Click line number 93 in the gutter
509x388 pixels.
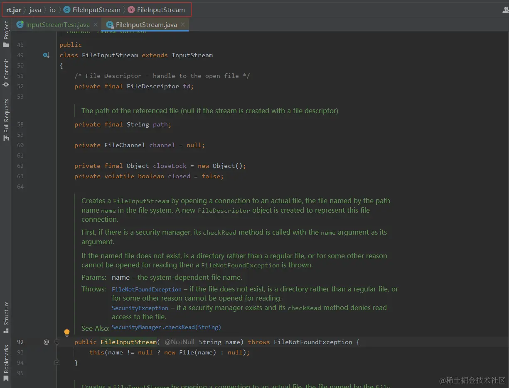click(20, 352)
